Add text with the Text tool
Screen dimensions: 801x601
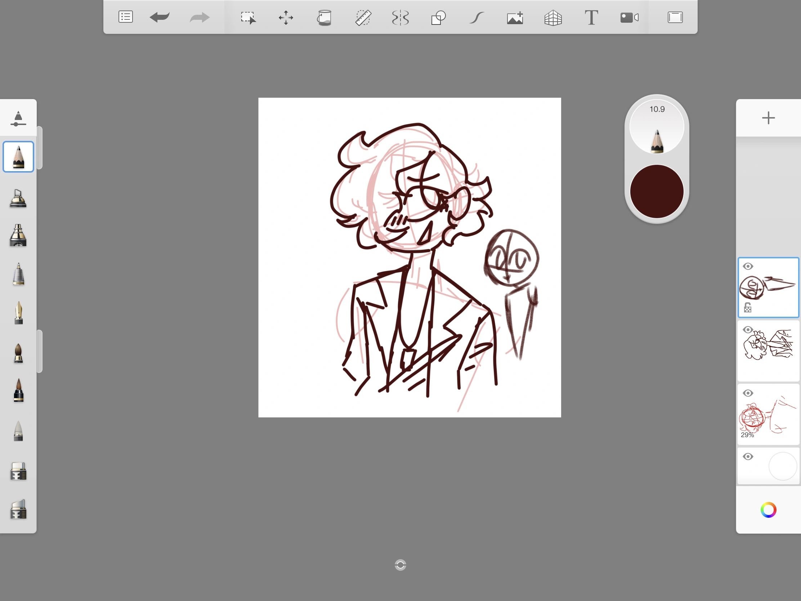click(x=591, y=17)
